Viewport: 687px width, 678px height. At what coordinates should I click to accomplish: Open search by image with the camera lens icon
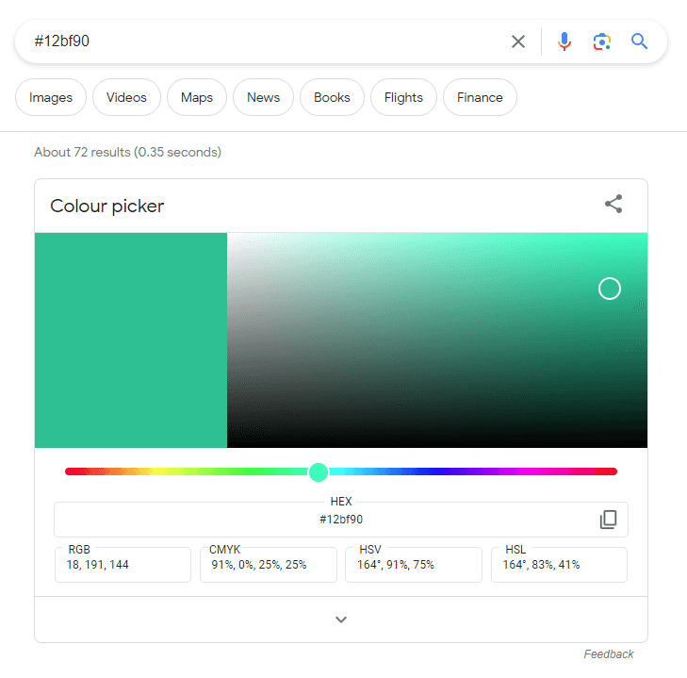tap(602, 41)
